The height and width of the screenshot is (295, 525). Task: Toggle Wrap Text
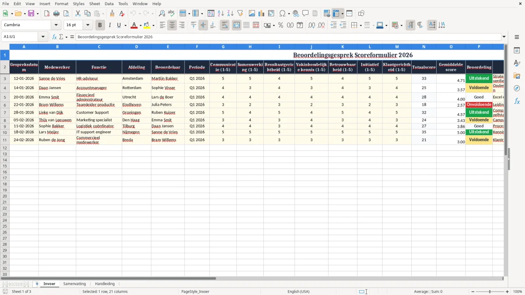click(224, 25)
